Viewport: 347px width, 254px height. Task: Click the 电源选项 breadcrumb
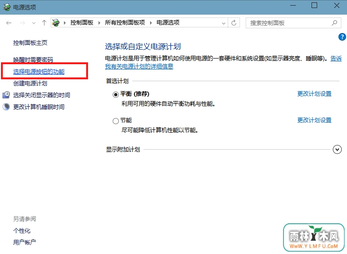pos(168,23)
